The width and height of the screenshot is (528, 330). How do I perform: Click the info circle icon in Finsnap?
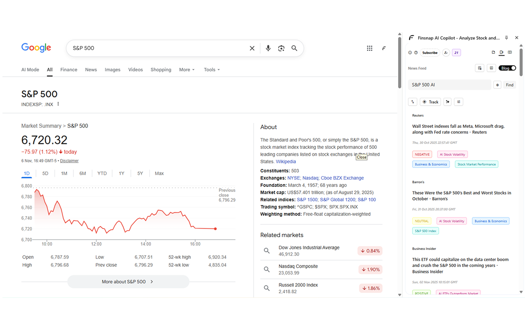(410, 52)
